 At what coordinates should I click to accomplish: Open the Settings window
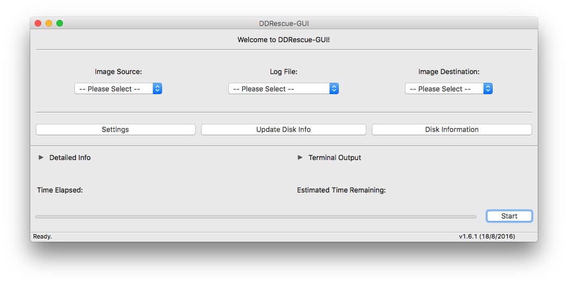coord(115,129)
